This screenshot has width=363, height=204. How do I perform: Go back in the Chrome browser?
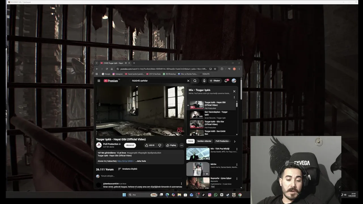(97, 69)
